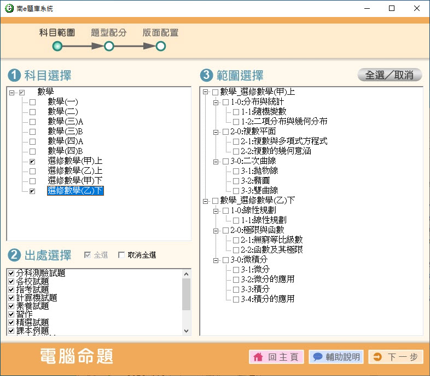Select the 選修數學(乙)下 tree item
430x376 pixels.
click(75, 191)
